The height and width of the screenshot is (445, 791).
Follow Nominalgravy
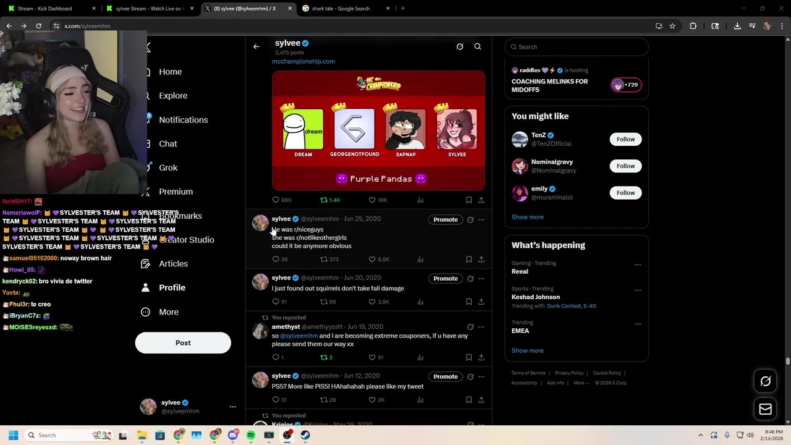625,166
